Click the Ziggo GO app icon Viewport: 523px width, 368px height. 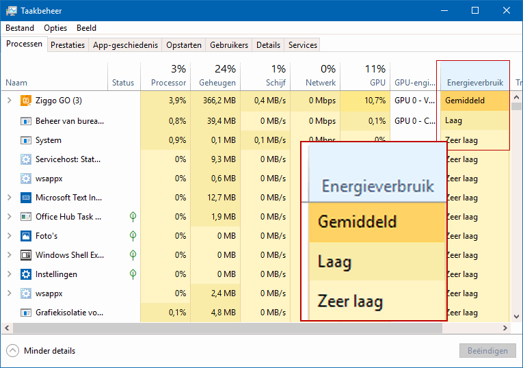pos(26,101)
